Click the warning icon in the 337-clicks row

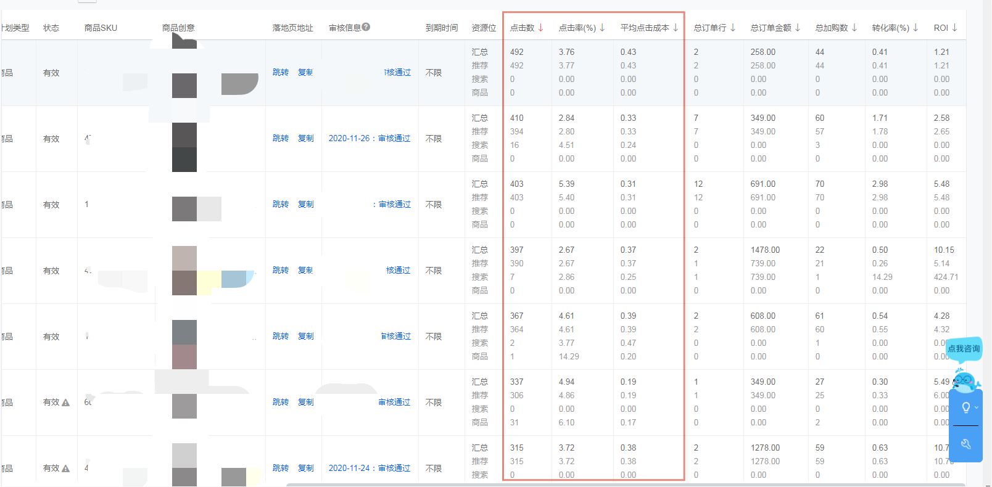pos(66,403)
